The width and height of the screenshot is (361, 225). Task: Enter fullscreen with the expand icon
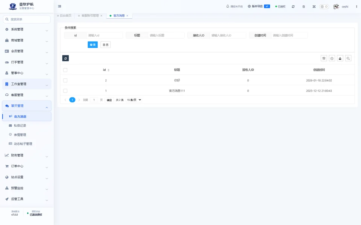(x=314, y=7)
